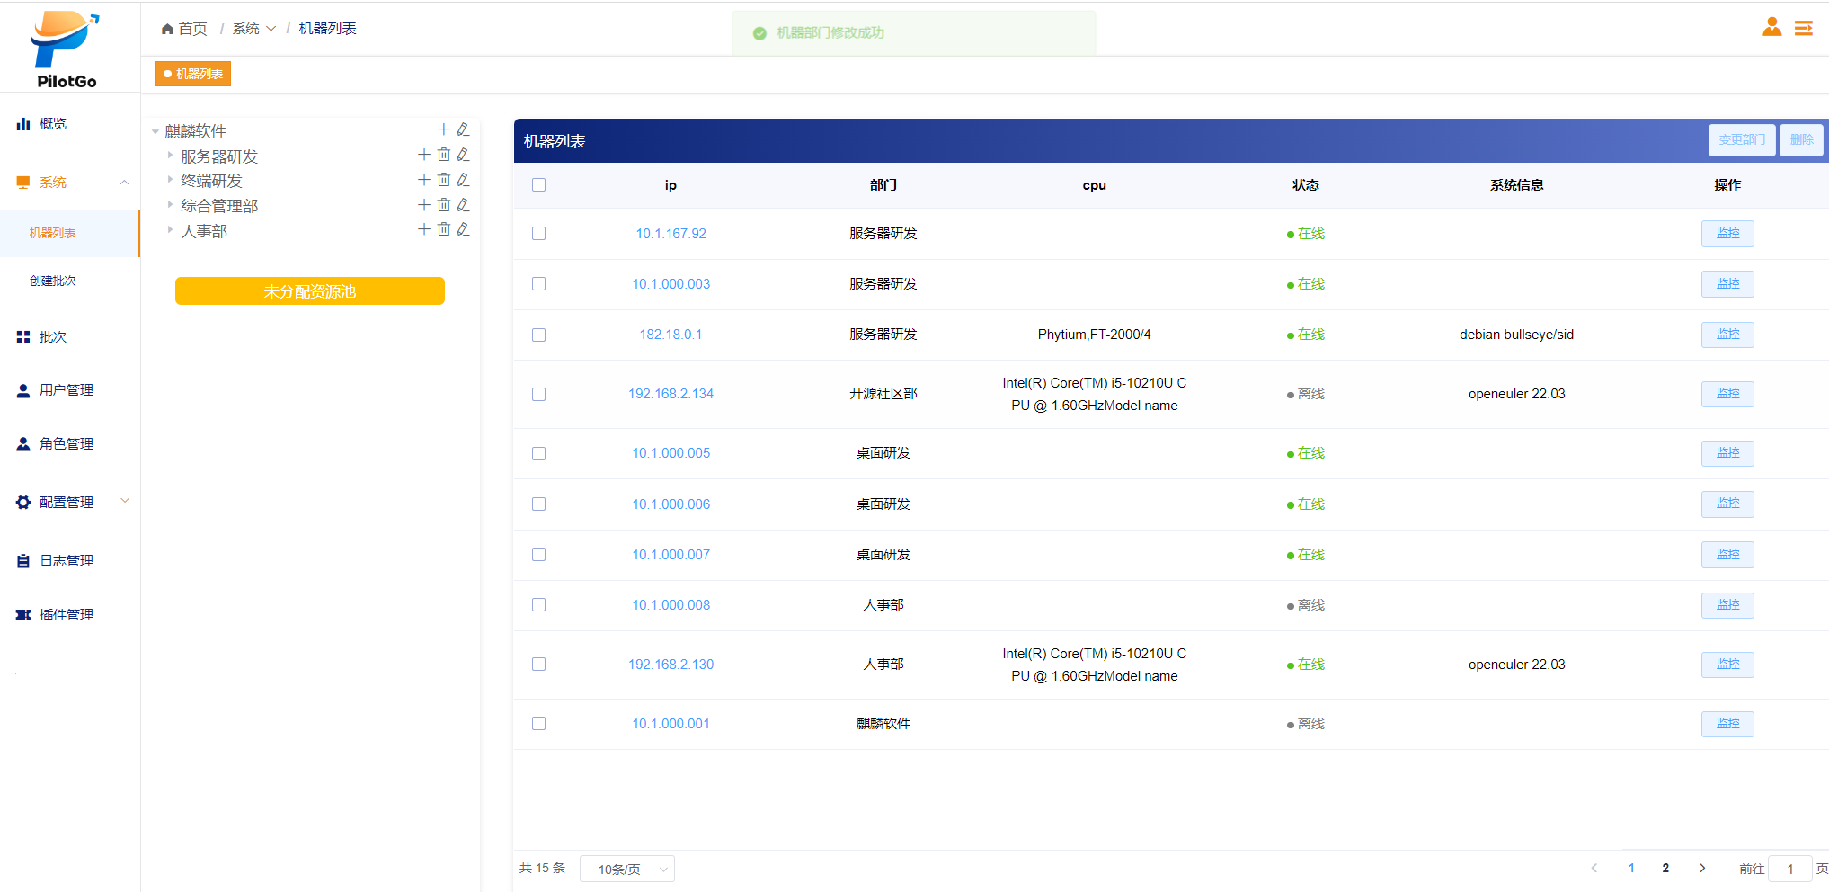Click the add icon next to 服务器研发
The height and width of the screenshot is (892, 1829).
(423, 155)
